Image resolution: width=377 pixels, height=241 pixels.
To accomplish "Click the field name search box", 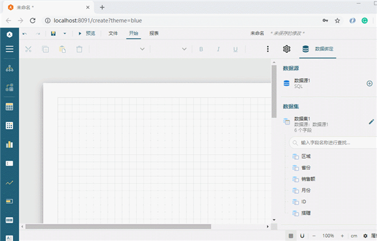I will tap(333, 143).
